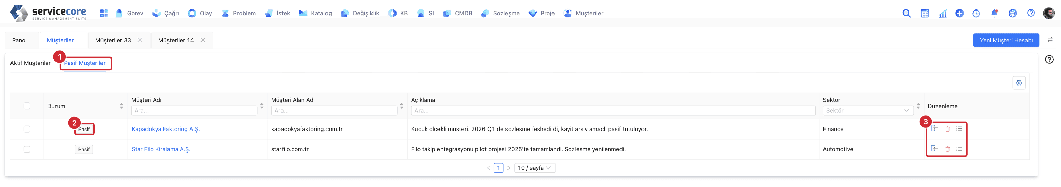Check the Kapadokya Faktoring row checkbox
1061x187 pixels.
pos(27,129)
